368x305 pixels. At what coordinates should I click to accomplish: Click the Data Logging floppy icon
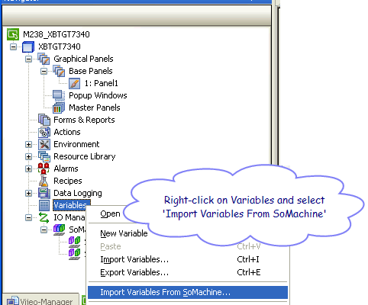44,193
